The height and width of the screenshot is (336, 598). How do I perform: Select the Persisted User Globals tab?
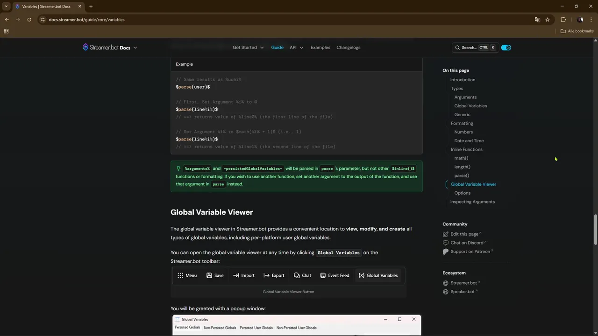pos(256,328)
